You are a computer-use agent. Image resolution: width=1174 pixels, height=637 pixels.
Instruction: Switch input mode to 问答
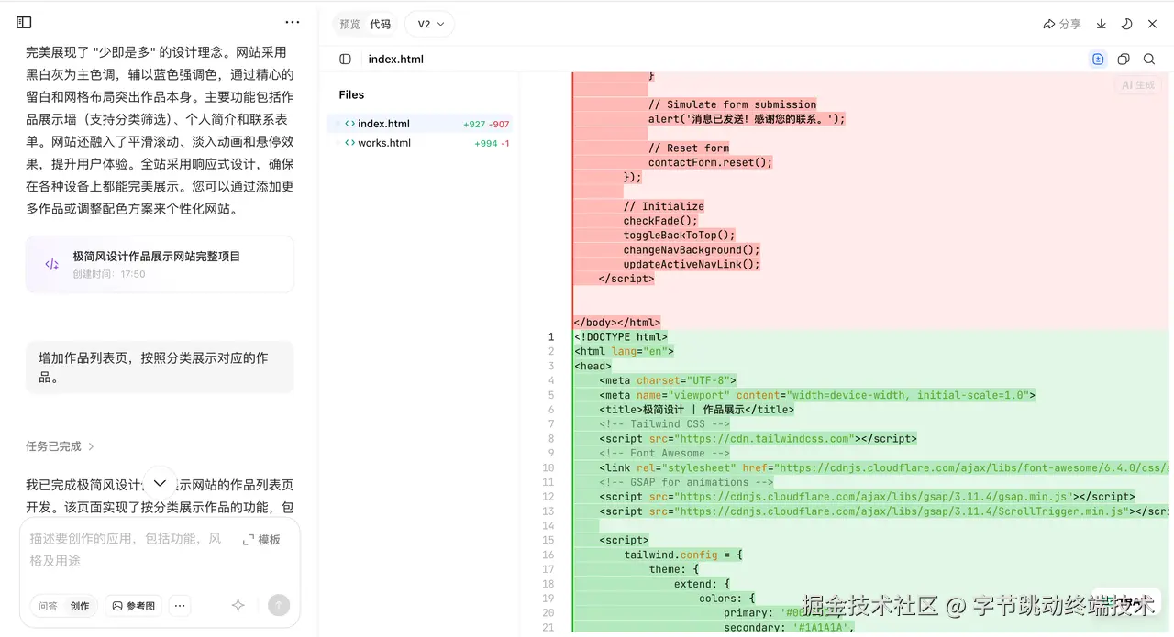tap(48, 606)
